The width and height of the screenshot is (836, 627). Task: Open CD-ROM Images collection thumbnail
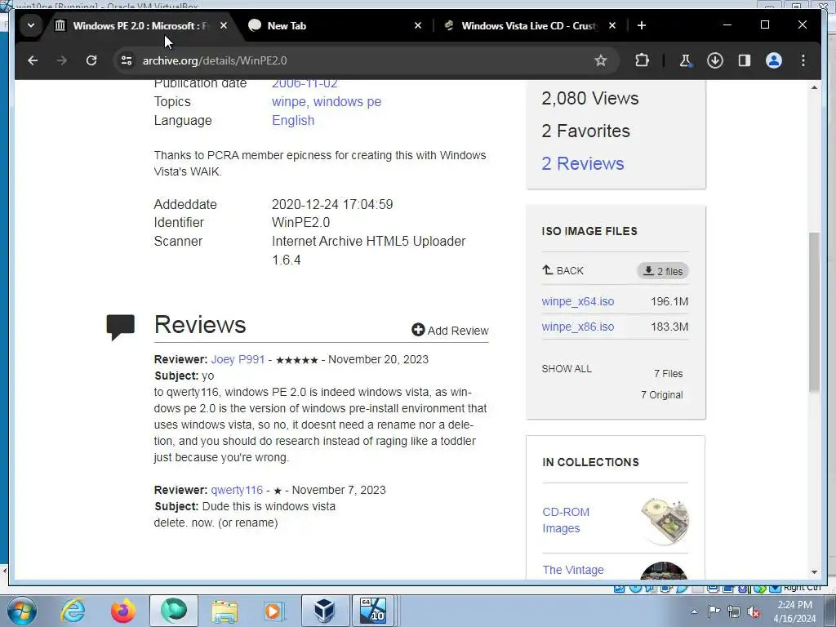[x=665, y=521]
